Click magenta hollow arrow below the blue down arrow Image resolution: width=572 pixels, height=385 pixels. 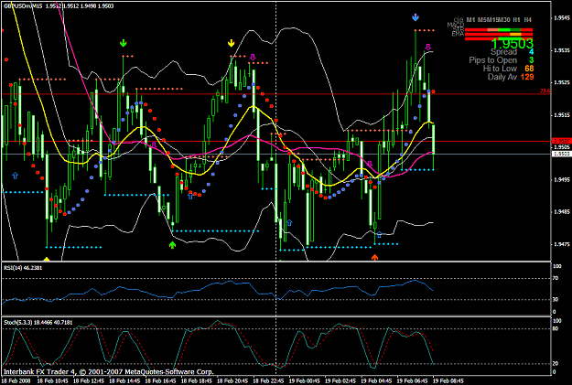point(428,47)
